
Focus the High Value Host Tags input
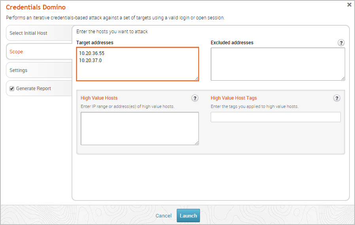coord(276,117)
